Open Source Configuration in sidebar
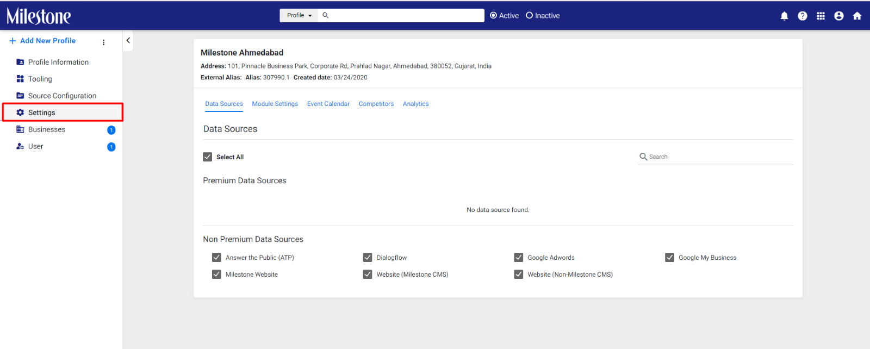Screen dimensions: 870x349 click(63, 96)
